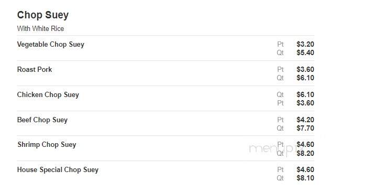Click the $7.70 quart price for Beef

tap(305, 128)
